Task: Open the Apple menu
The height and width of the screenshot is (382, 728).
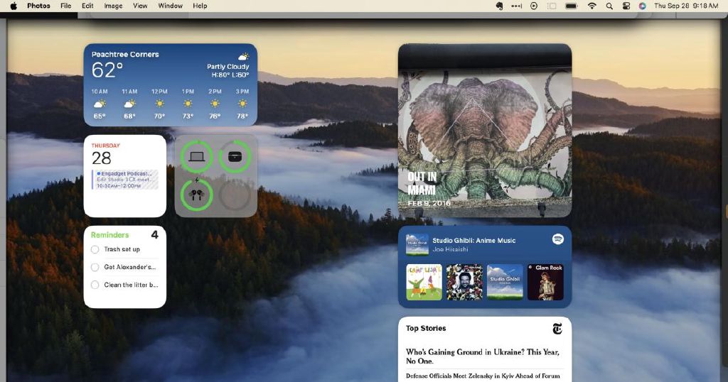Action: pos(14,6)
